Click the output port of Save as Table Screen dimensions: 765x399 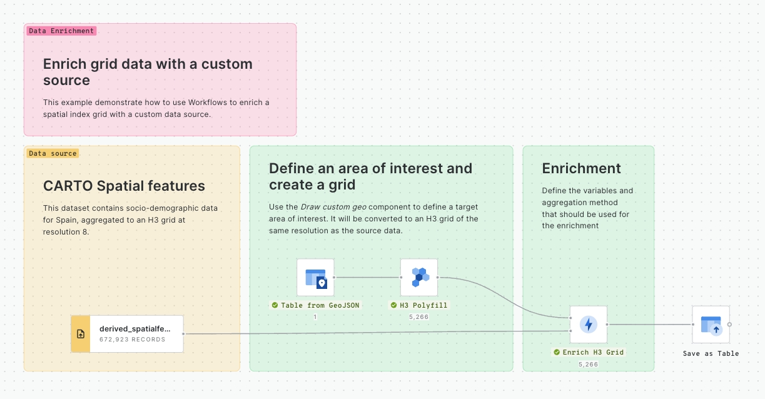(729, 325)
